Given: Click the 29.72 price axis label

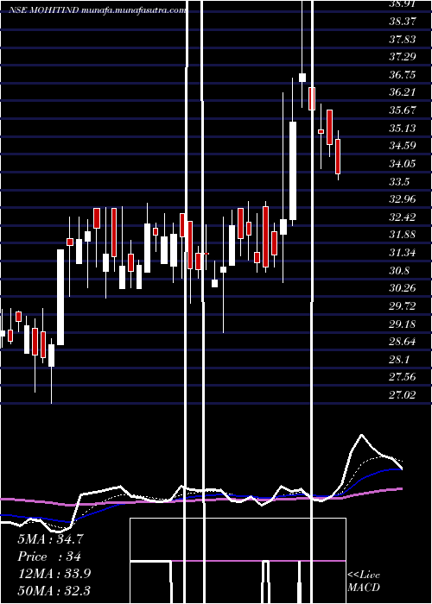Looking at the screenshot, I should pos(403,306).
